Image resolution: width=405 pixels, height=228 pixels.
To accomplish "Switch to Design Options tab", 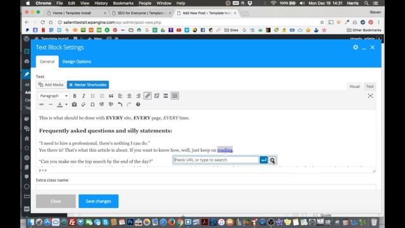I will (x=77, y=61).
